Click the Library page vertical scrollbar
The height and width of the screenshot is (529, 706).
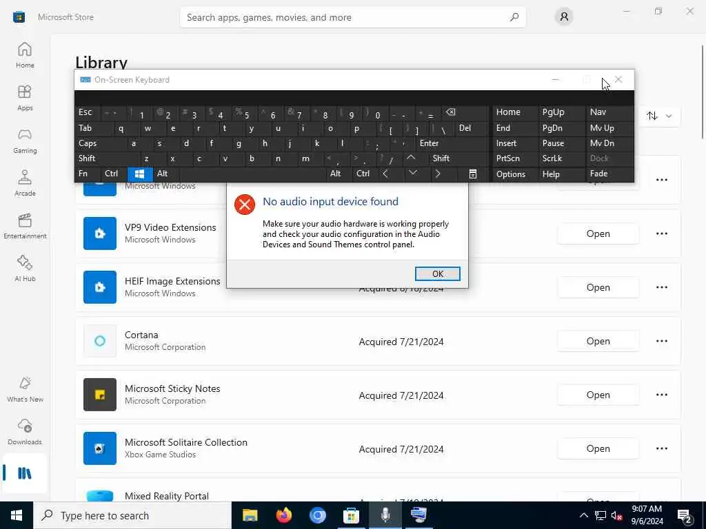(x=703, y=92)
